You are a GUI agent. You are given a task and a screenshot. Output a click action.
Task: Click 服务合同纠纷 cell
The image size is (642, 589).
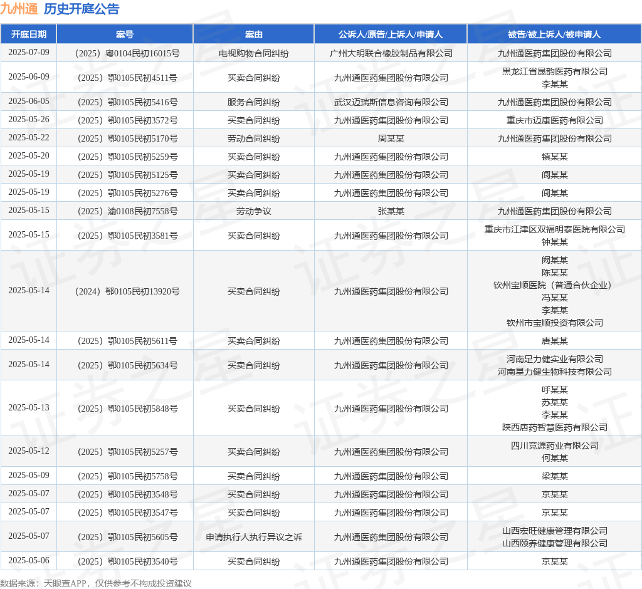click(x=254, y=102)
